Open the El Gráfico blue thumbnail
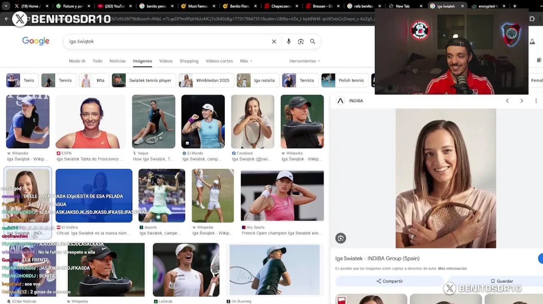Image resolution: width=543 pixels, height=304 pixels. coord(94,195)
